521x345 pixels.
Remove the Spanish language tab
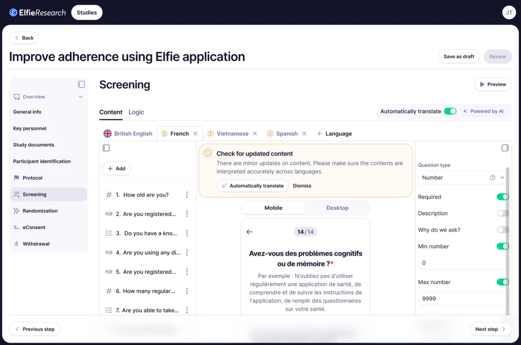coord(304,134)
